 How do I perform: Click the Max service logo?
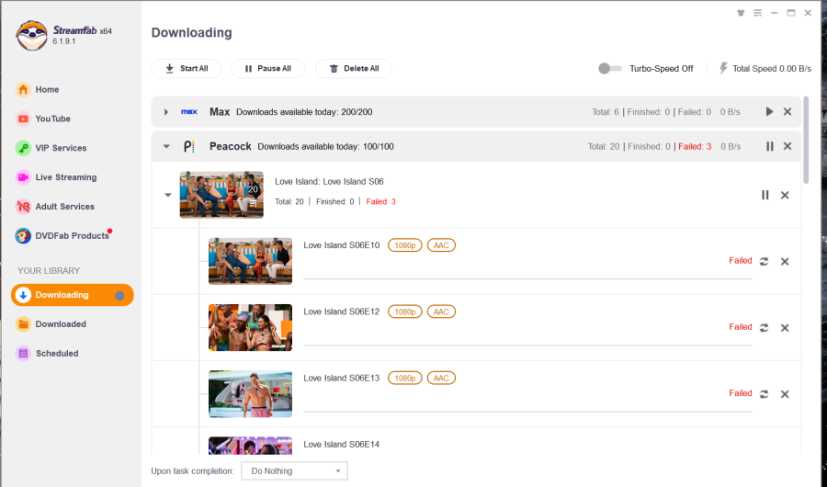(x=188, y=112)
